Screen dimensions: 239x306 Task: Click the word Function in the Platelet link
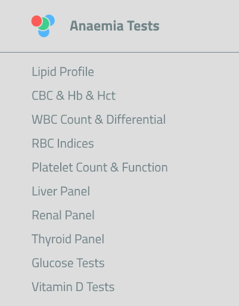tap(145, 167)
